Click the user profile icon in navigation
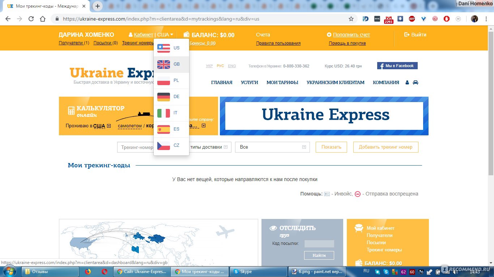The height and width of the screenshot is (277, 494). 407,83
